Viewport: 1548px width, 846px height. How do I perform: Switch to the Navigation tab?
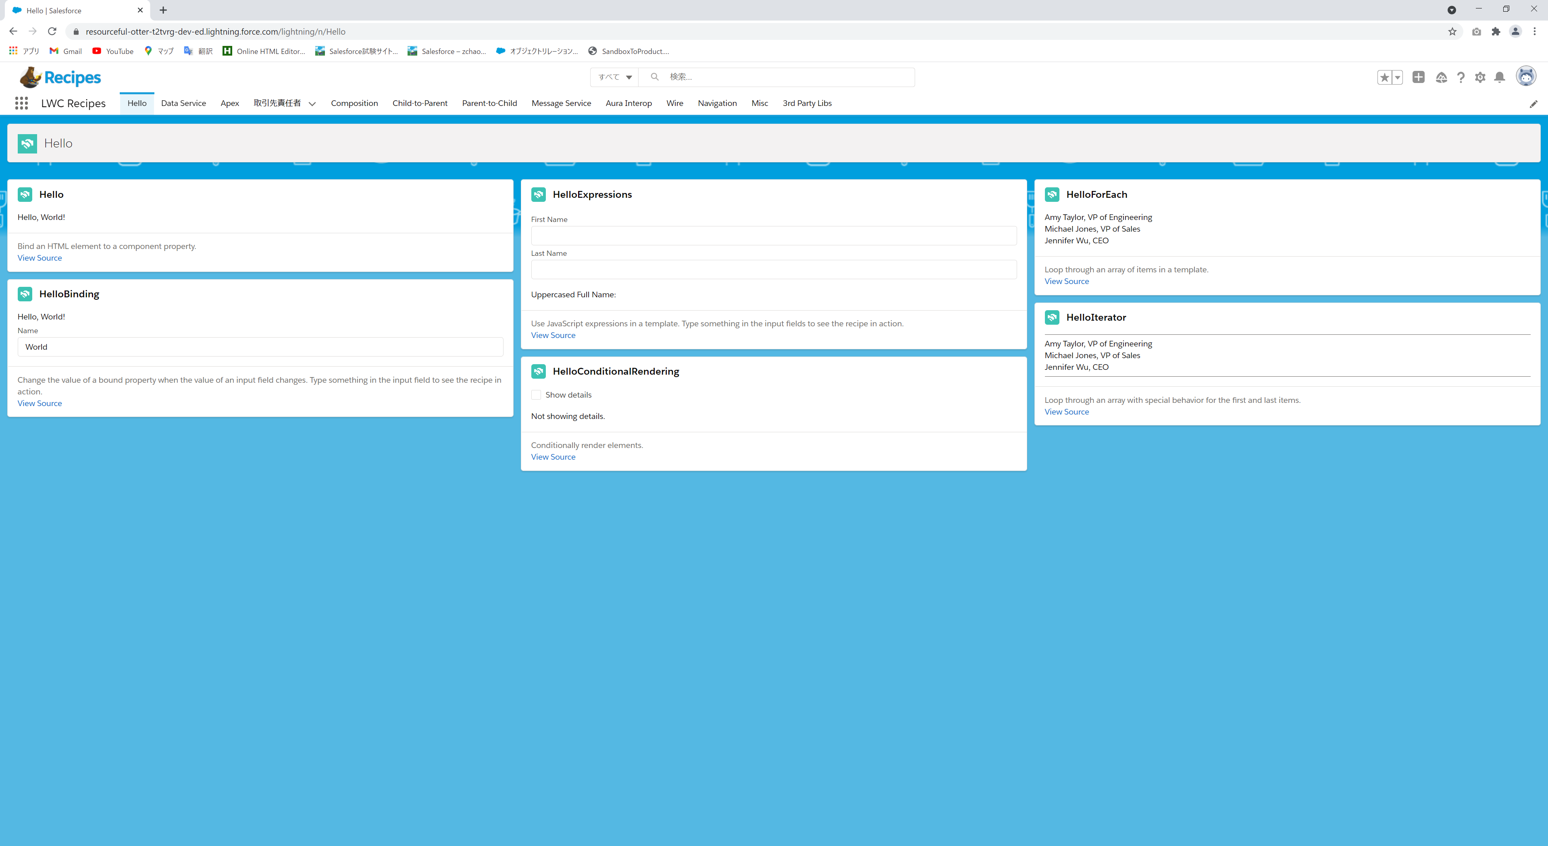(718, 103)
